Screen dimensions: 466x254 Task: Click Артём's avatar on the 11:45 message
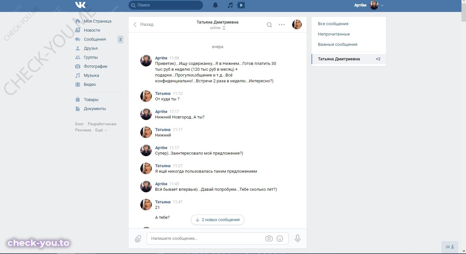pos(146,187)
